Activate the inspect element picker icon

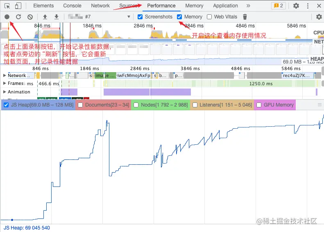coord(7,6)
